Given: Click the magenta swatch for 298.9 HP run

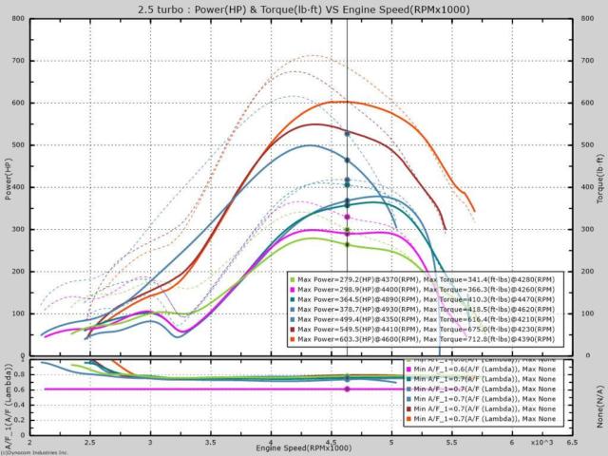Looking at the screenshot, I should click(294, 287).
